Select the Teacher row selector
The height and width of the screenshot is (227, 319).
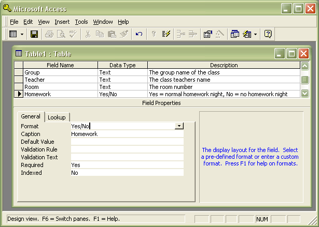[x=19, y=80]
